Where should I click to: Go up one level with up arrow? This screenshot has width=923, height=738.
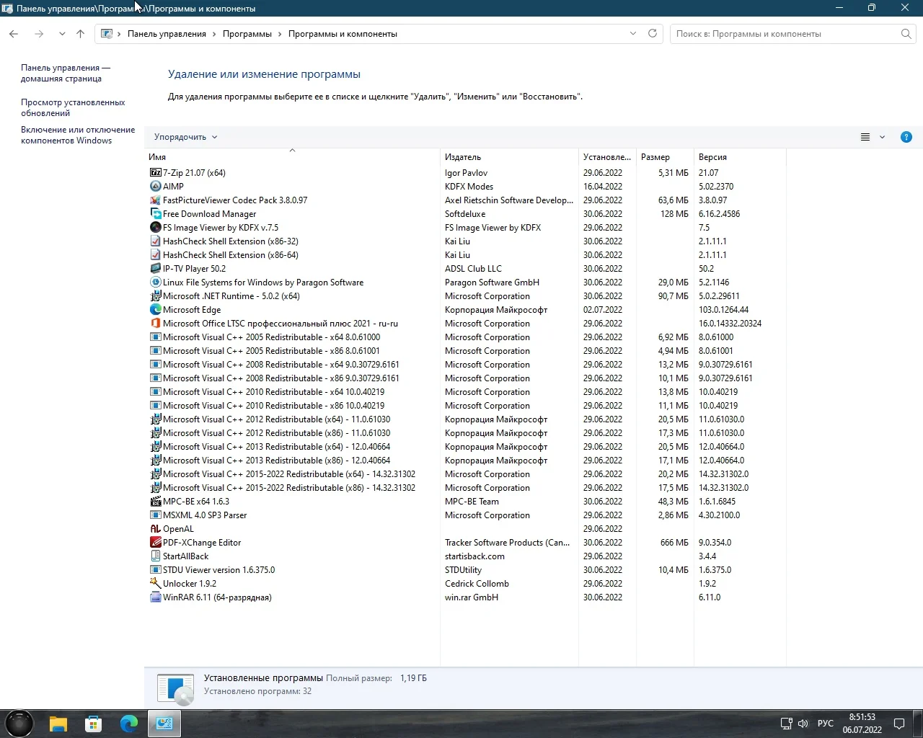point(80,34)
